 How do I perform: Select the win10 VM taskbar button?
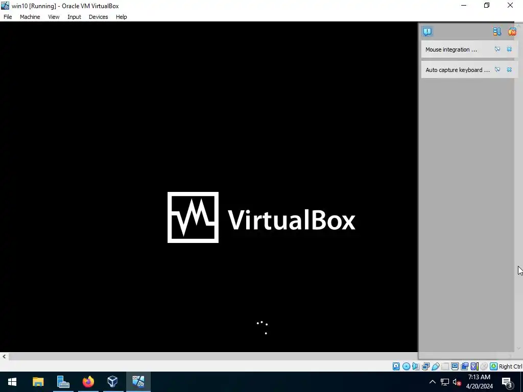[x=138, y=382]
